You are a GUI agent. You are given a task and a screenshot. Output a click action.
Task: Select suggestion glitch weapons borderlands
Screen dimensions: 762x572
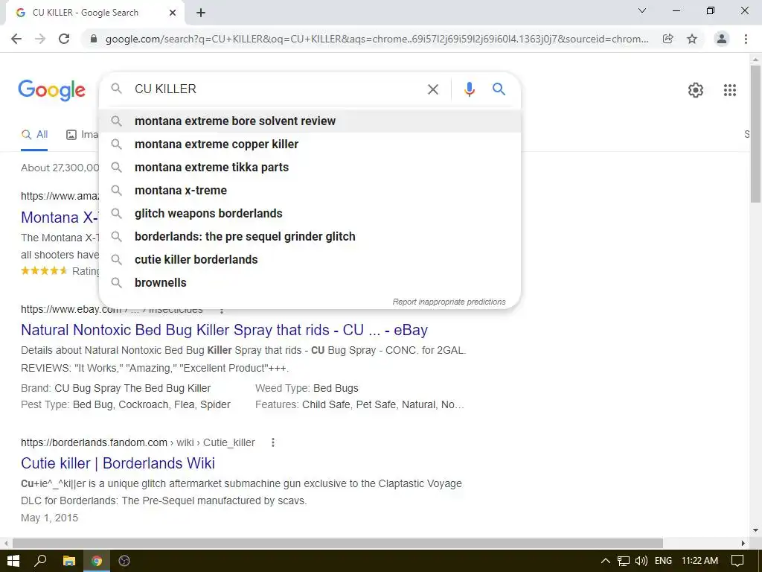coord(310,214)
